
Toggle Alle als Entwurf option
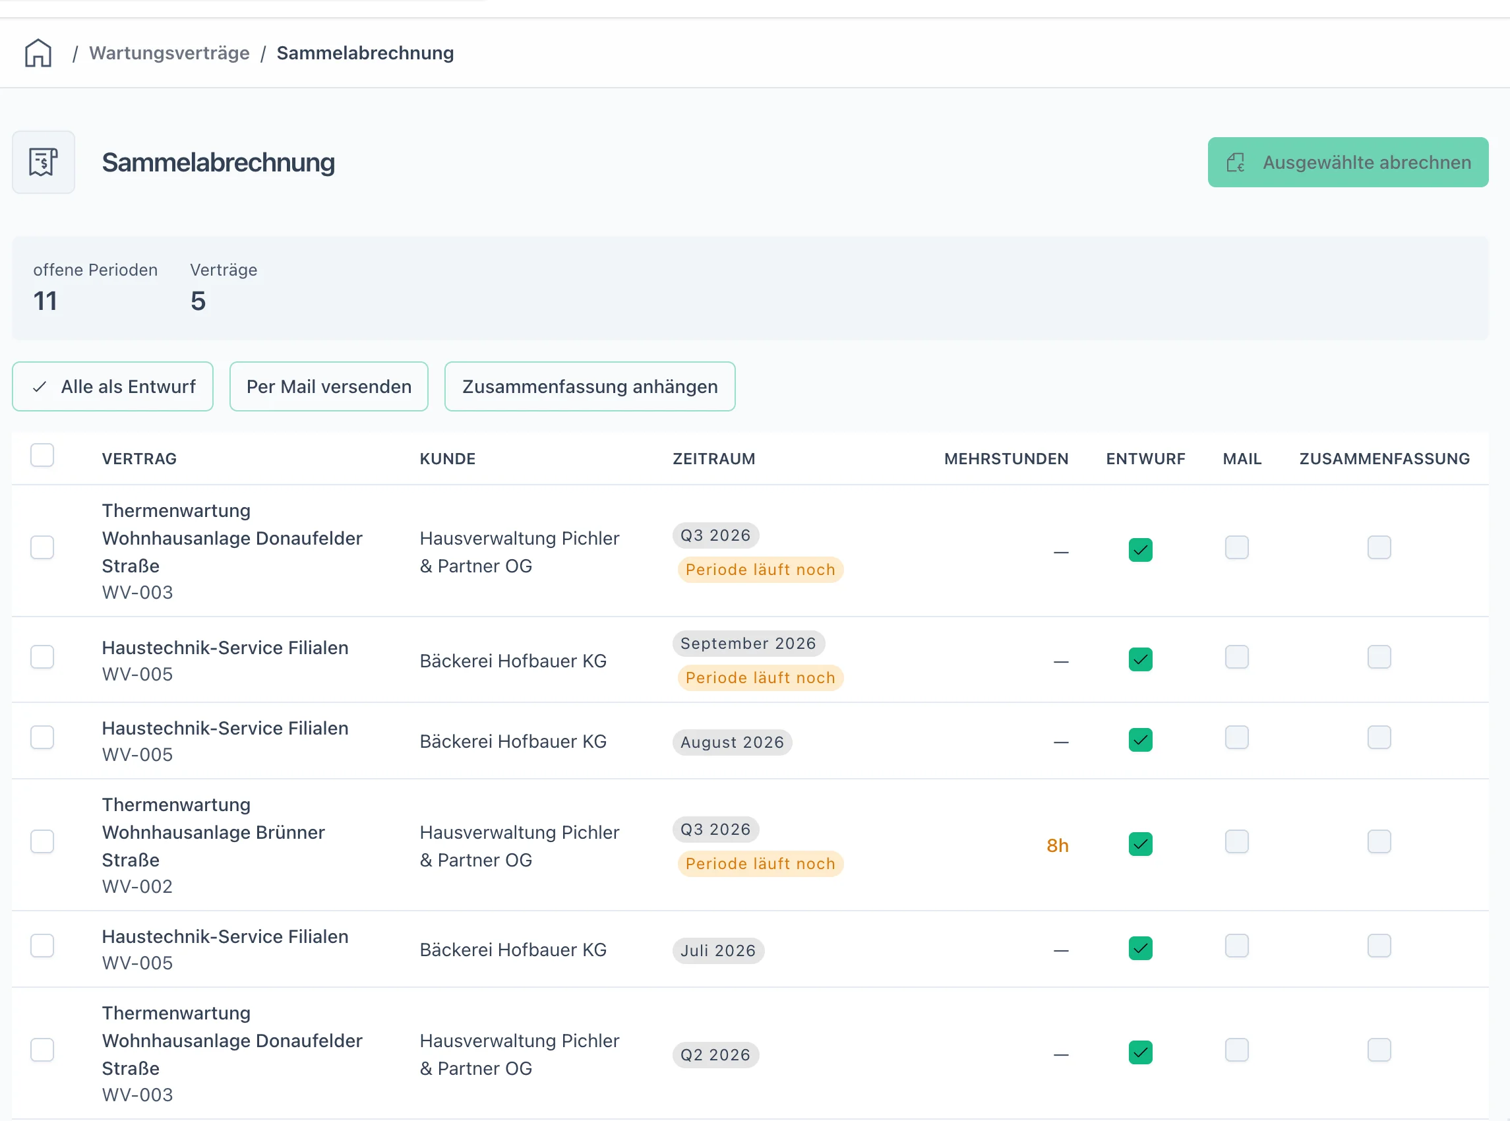(x=113, y=386)
